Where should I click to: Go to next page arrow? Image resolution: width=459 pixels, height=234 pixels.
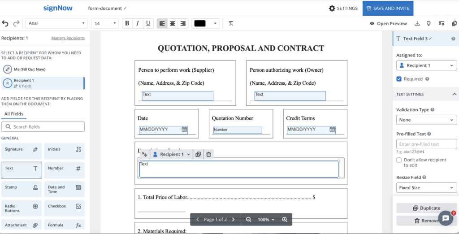pos(233,219)
